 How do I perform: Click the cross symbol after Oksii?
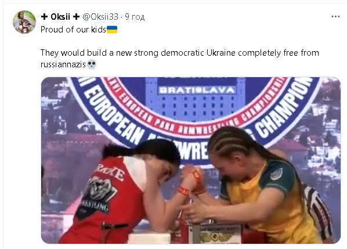point(76,17)
